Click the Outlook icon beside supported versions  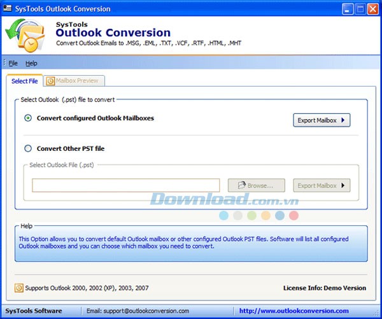tap(18, 288)
